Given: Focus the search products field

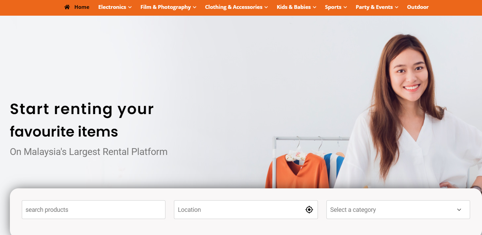Looking at the screenshot, I should 94,210.
